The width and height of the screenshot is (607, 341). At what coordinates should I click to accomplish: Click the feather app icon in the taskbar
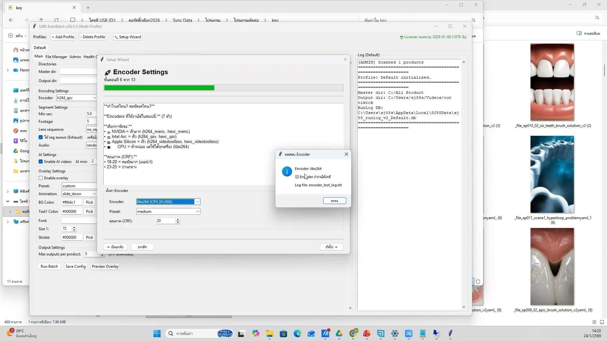(x=450, y=333)
